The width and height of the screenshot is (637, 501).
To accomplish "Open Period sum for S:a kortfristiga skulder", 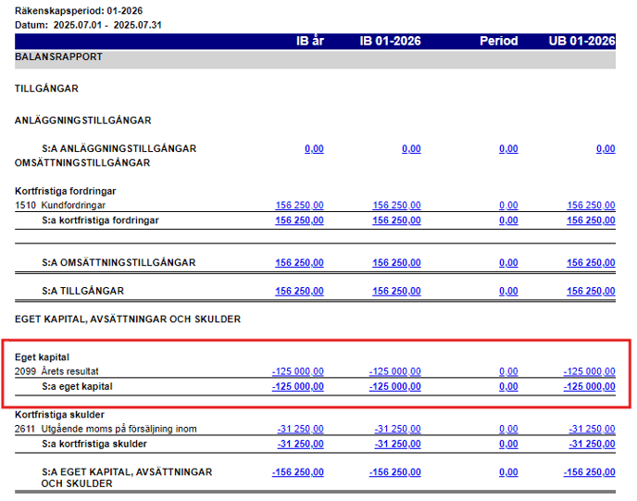I will pyautogui.click(x=508, y=444).
